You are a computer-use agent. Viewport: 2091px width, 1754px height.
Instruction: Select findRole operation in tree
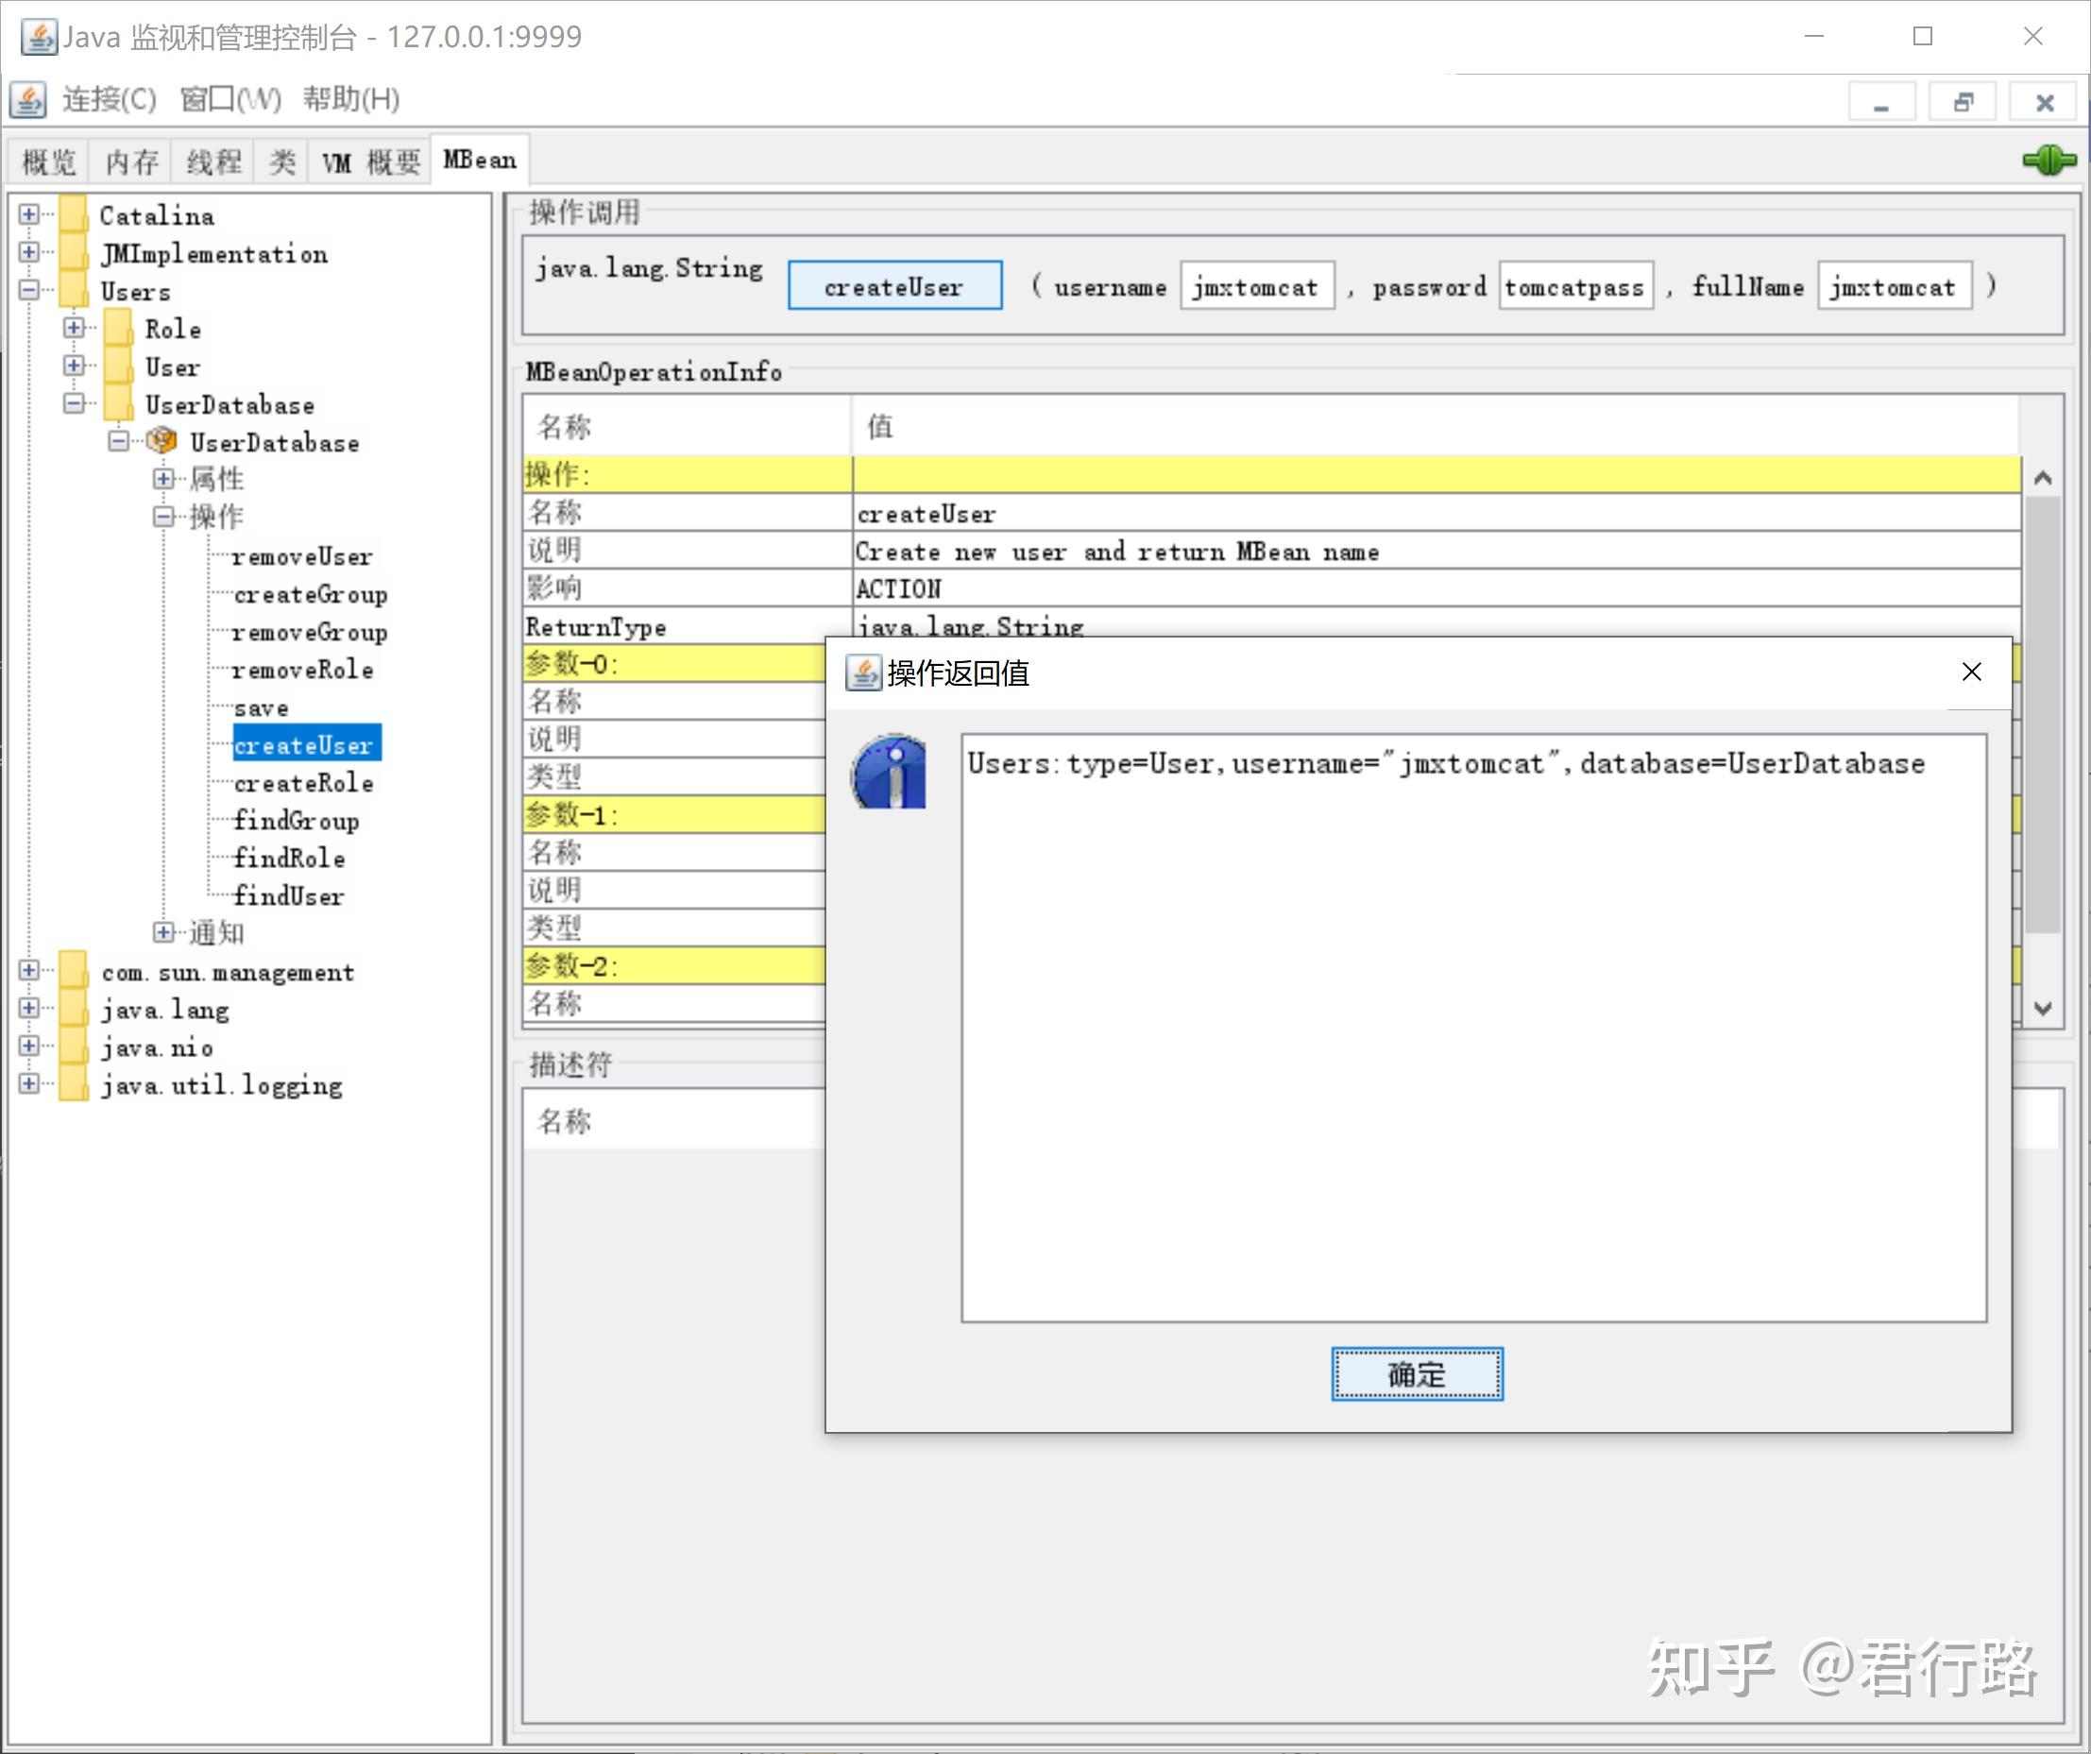coord(290,860)
